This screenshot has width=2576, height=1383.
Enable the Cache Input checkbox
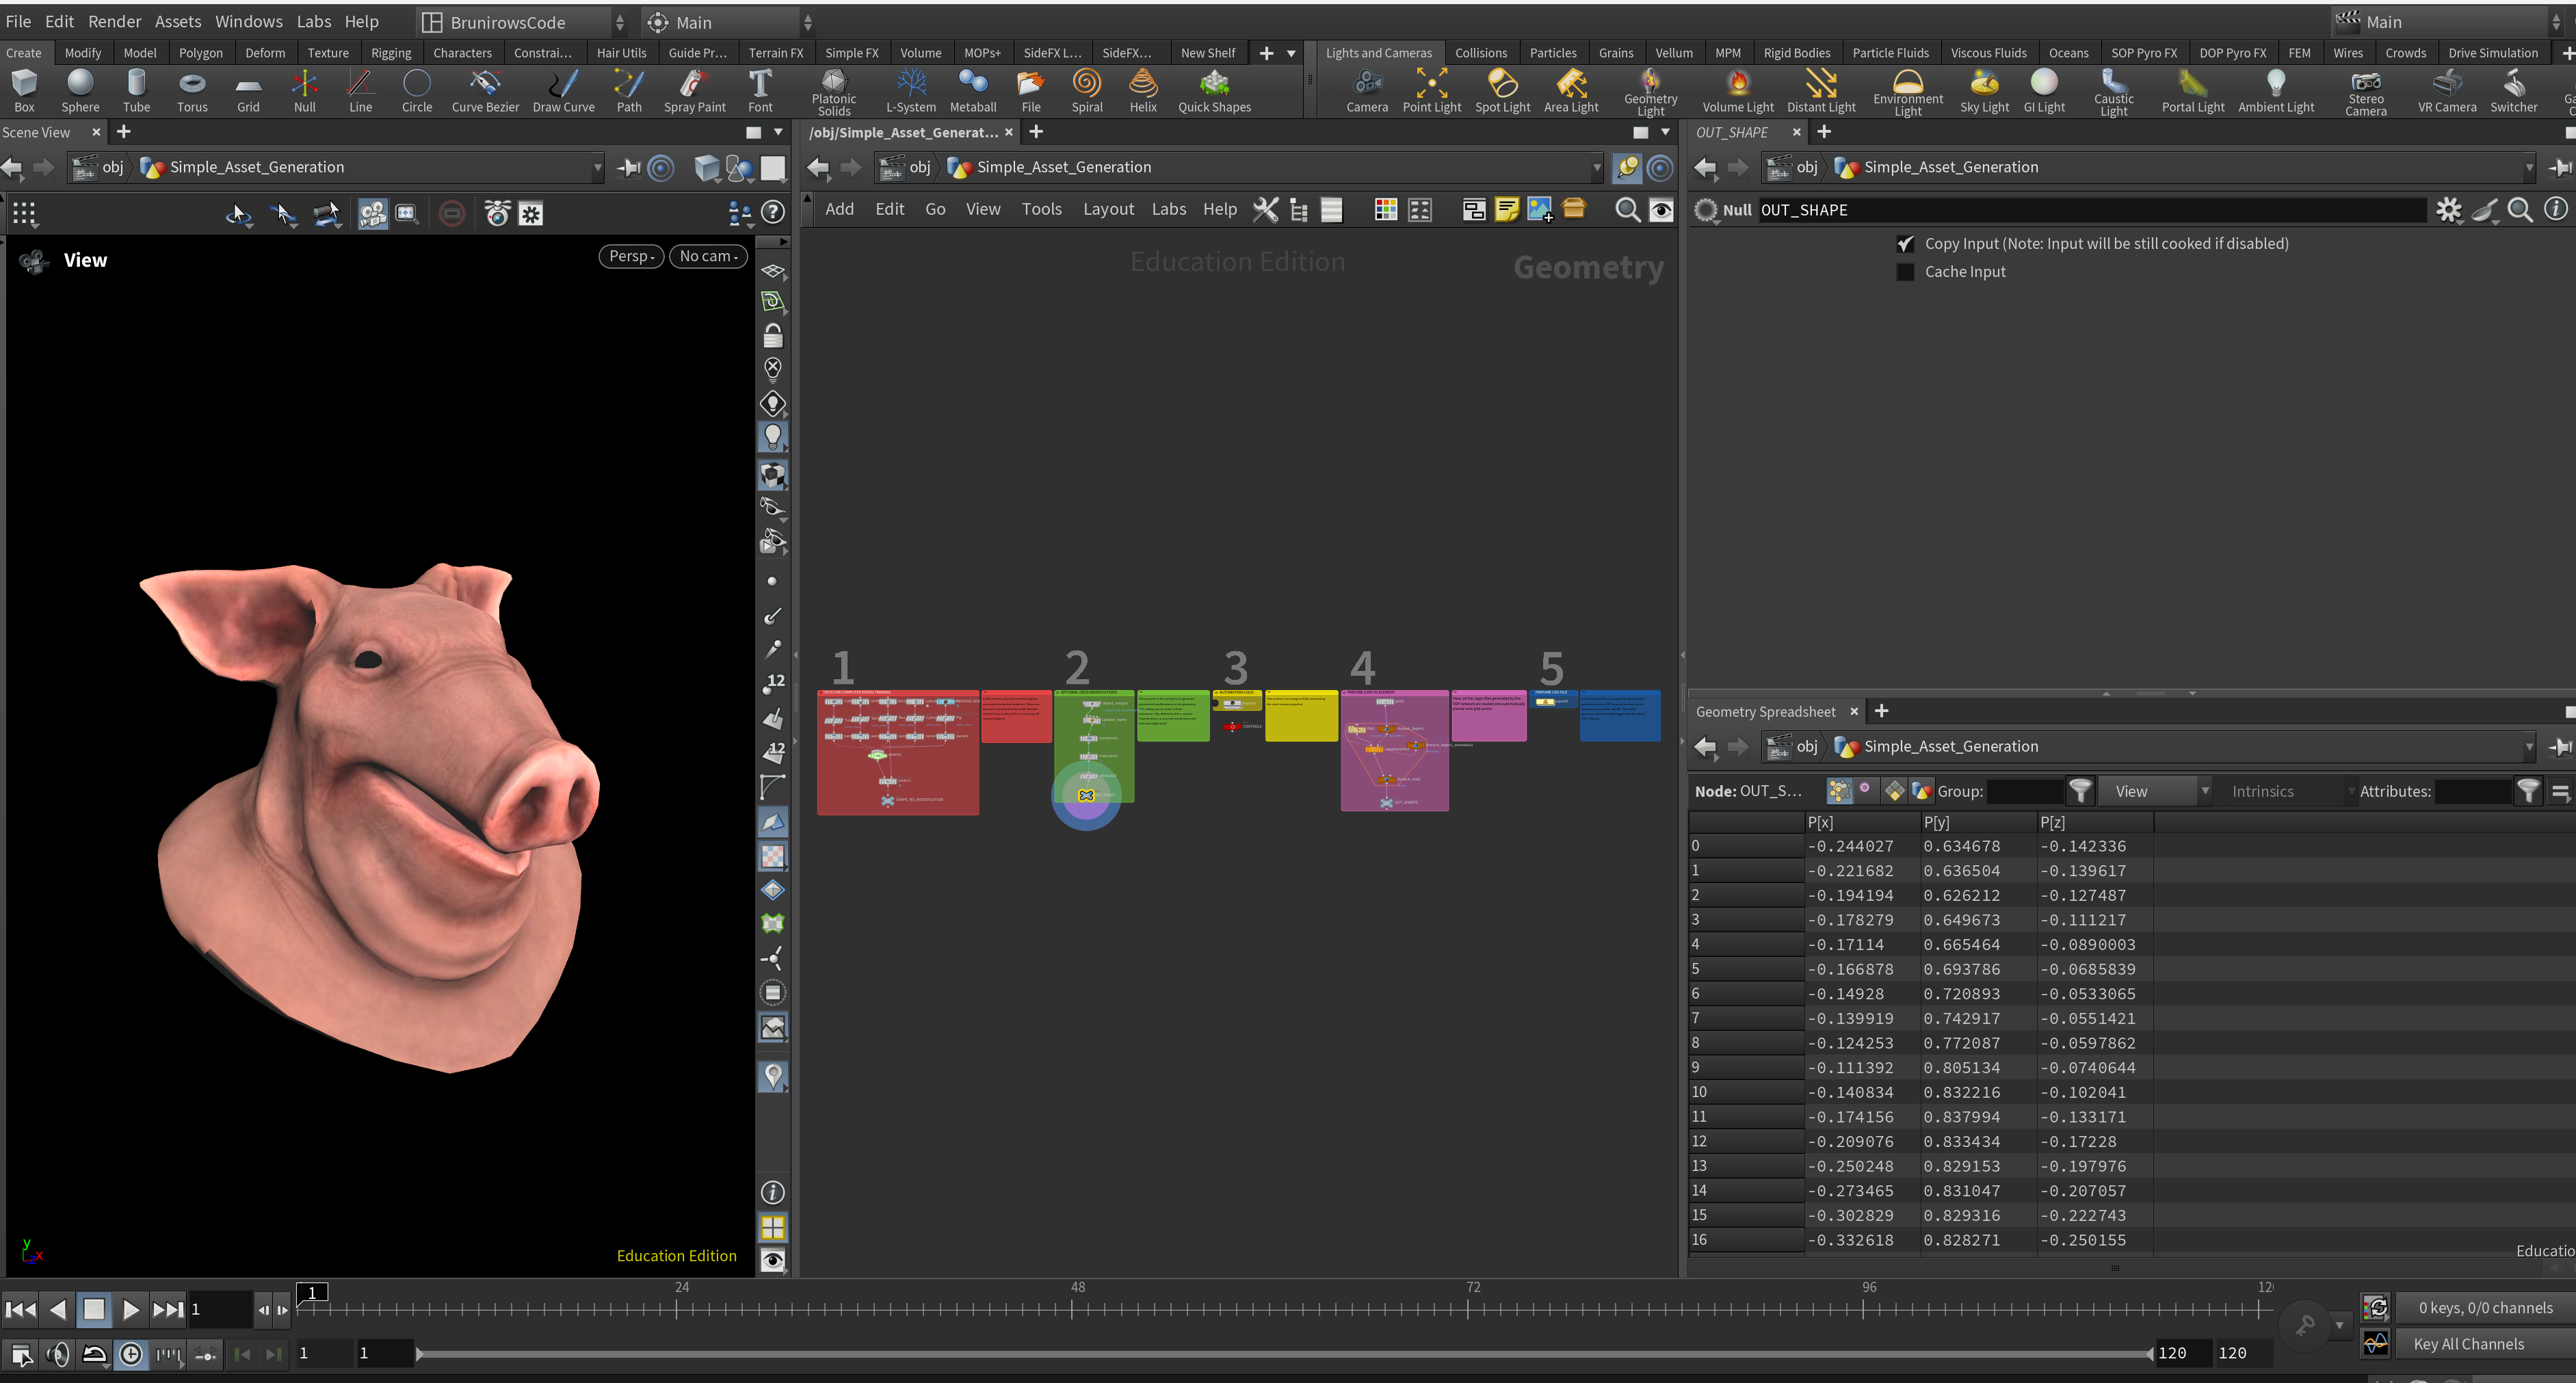click(1905, 272)
